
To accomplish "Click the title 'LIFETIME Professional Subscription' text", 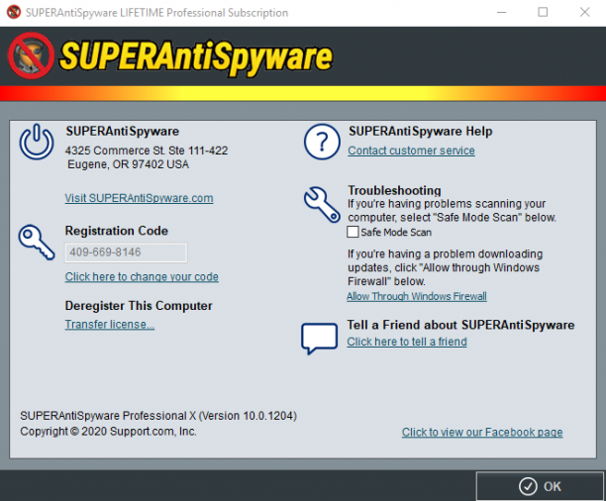I will [204, 13].
